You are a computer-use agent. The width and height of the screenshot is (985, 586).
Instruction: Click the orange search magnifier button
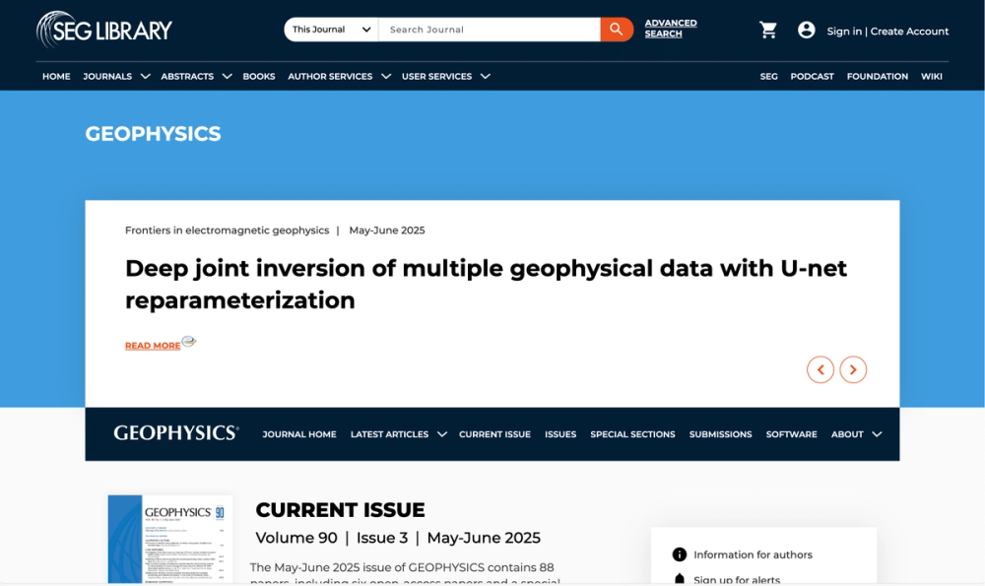(617, 30)
